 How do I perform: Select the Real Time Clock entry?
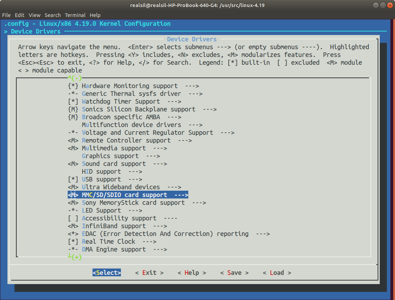coord(108,242)
